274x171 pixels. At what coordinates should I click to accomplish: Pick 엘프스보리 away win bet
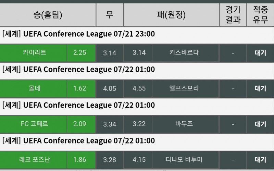pos(184,88)
